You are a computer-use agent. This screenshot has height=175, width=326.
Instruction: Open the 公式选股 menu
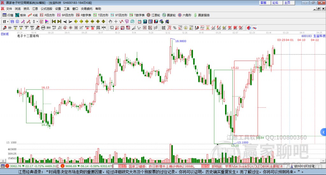click(46, 9)
